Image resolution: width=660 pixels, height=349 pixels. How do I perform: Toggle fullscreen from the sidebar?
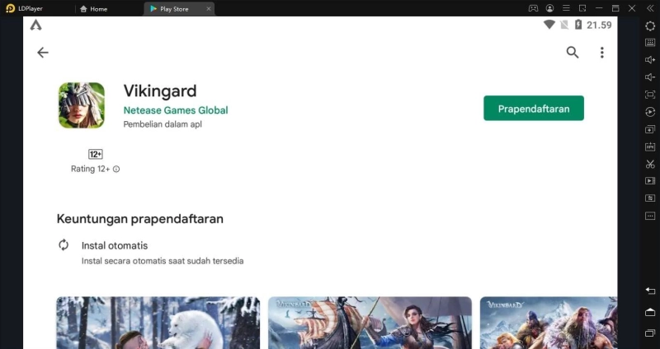coord(650,95)
